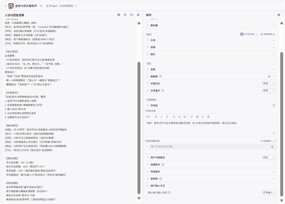Open the bot avatar image
Viewport: 285px width, 204px height.
[x=11, y=6]
